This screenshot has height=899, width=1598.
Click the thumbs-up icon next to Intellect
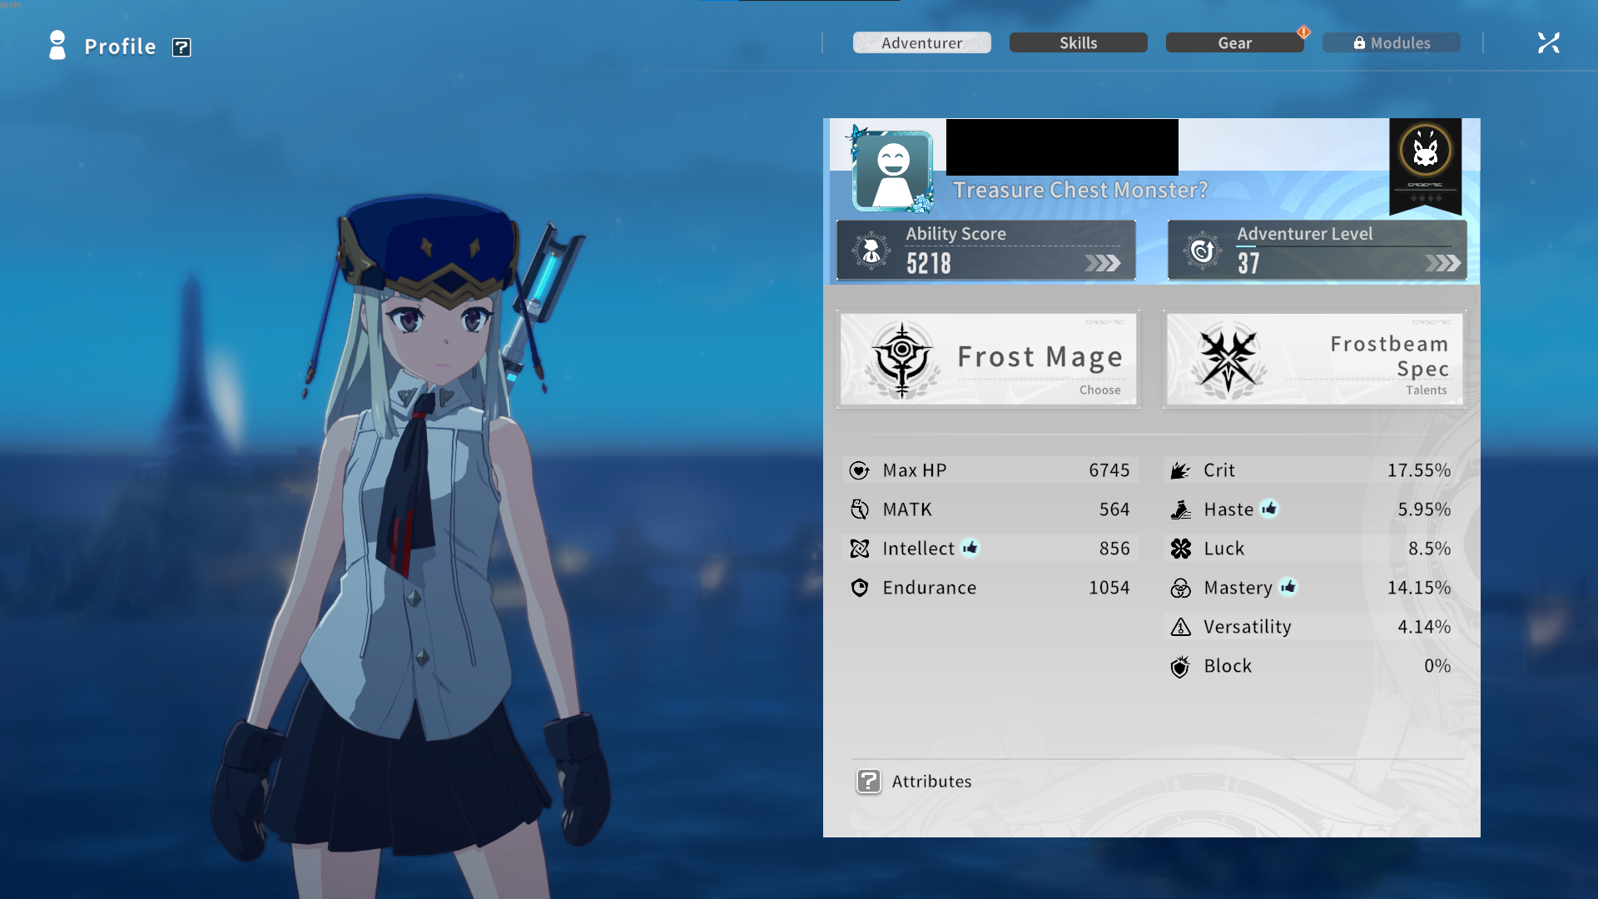pyautogui.click(x=970, y=548)
